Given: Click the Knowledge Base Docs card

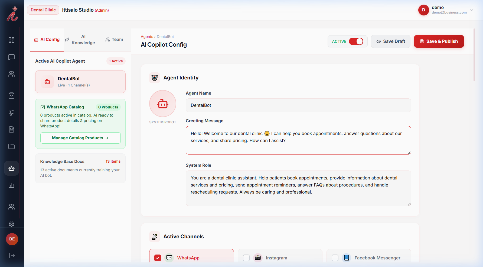Looking at the screenshot, I should tap(80, 168).
